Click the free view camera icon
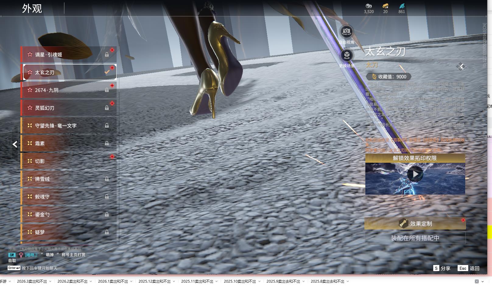The image size is (492, 286). tap(346, 31)
